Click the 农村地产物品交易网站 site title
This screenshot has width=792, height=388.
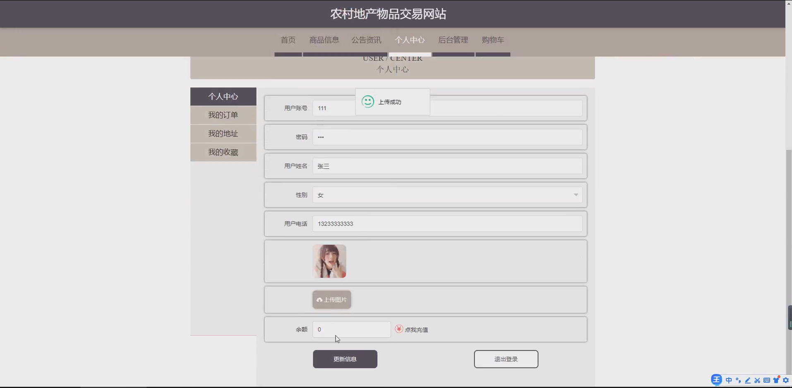(x=388, y=14)
